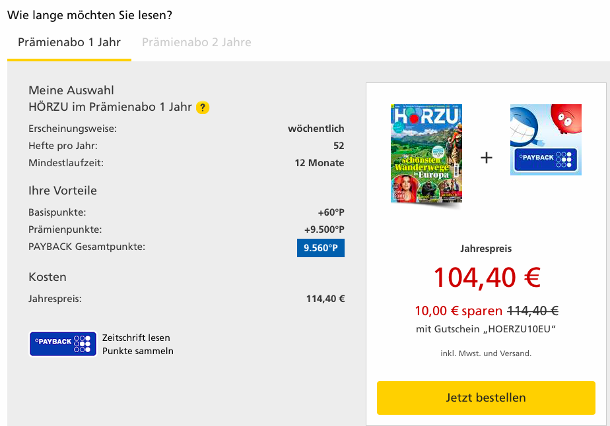Click the 10,00 € sparen text
This screenshot has height=426, width=610.
tap(458, 311)
